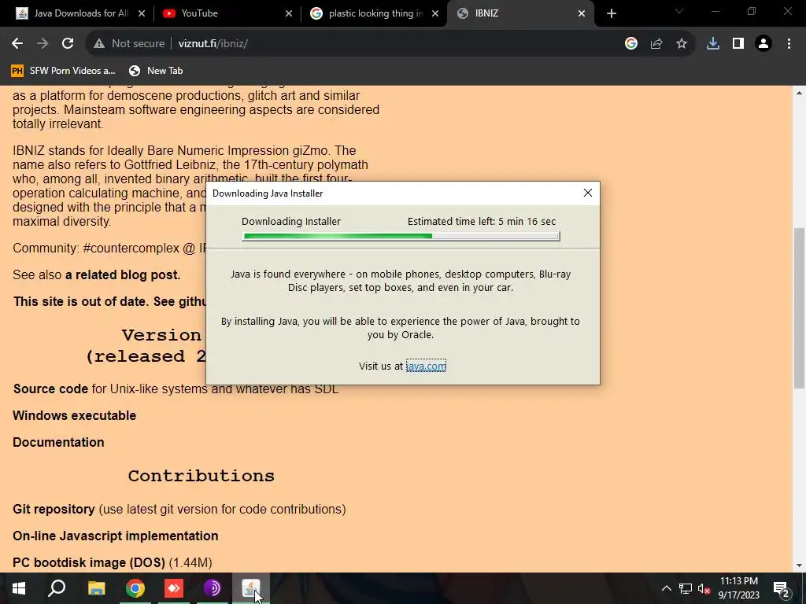Download the Windows executable
Viewport: 806px width, 604px height.
(x=75, y=415)
